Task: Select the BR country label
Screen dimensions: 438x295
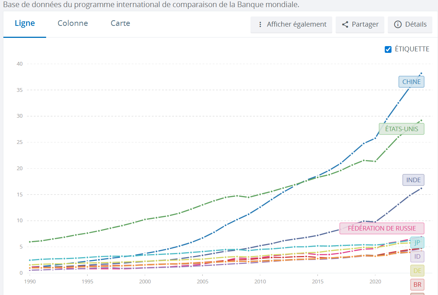Action: (417, 285)
